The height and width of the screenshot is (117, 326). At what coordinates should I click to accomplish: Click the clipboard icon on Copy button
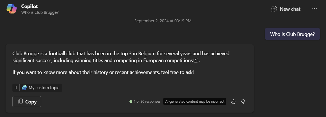click(x=20, y=102)
